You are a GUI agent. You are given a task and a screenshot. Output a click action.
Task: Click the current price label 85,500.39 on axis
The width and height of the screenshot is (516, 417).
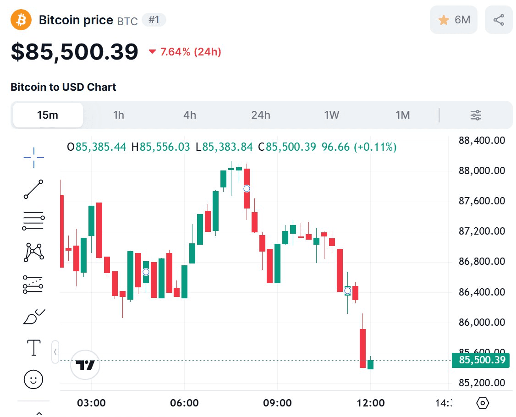pos(480,360)
